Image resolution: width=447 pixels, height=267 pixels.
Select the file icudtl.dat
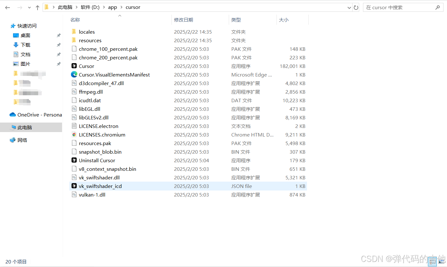point(90,100)
